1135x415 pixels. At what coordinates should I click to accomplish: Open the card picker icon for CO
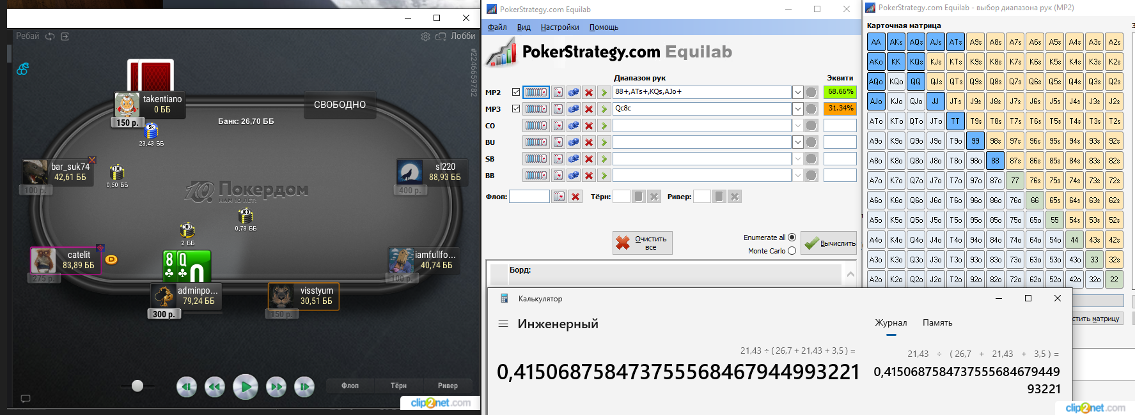coord(558,126)
